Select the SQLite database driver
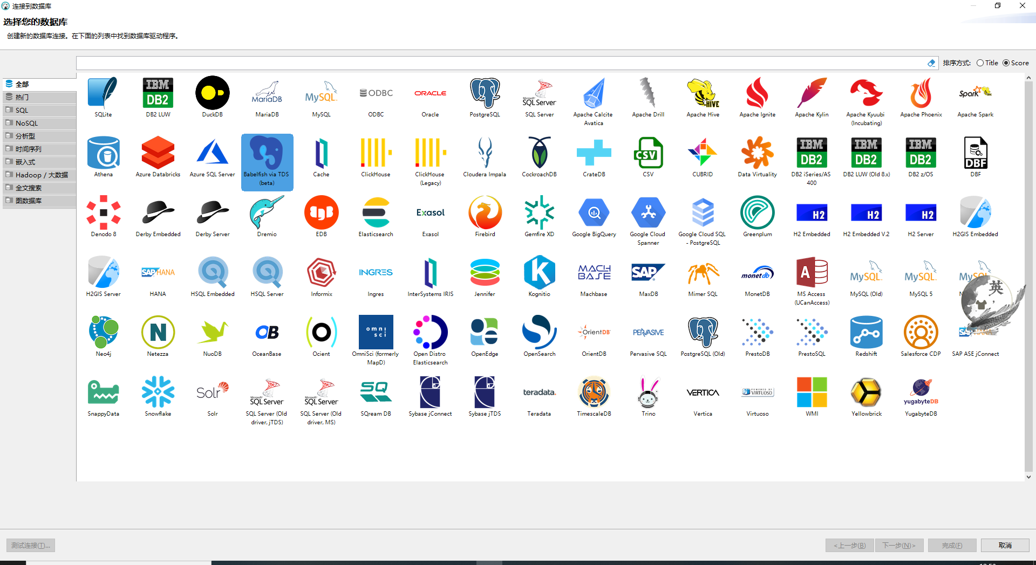Screen dimensions: 1036x565 103,97
